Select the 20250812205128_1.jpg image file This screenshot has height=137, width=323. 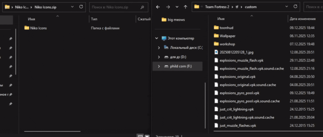pyautogui.click(x=235, y=52)
